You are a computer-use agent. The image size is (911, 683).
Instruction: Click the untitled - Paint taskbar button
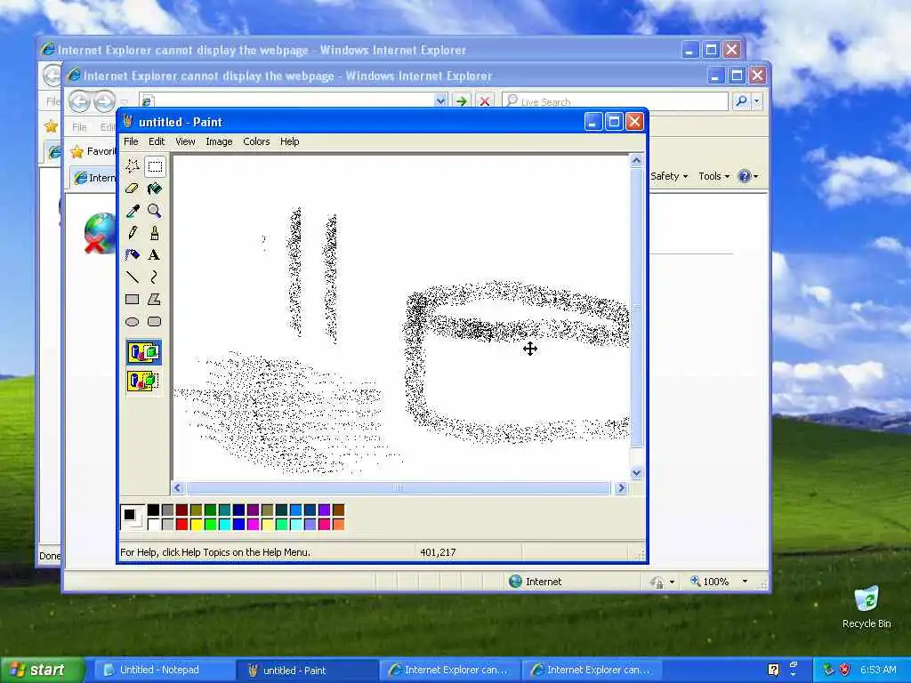click(x=305, y=671)
